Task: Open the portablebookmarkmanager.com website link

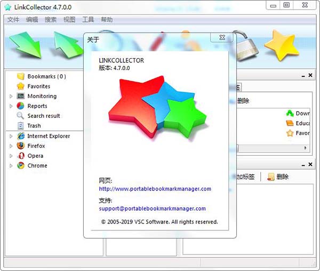Action: tap(155, 189)
